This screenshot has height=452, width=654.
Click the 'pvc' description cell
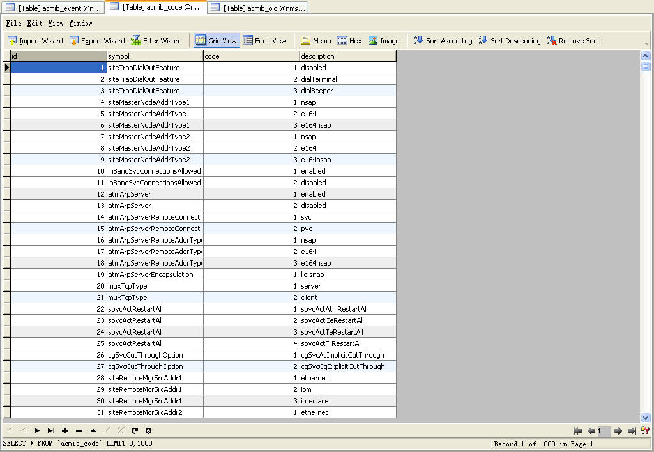[x=348, y=229]
